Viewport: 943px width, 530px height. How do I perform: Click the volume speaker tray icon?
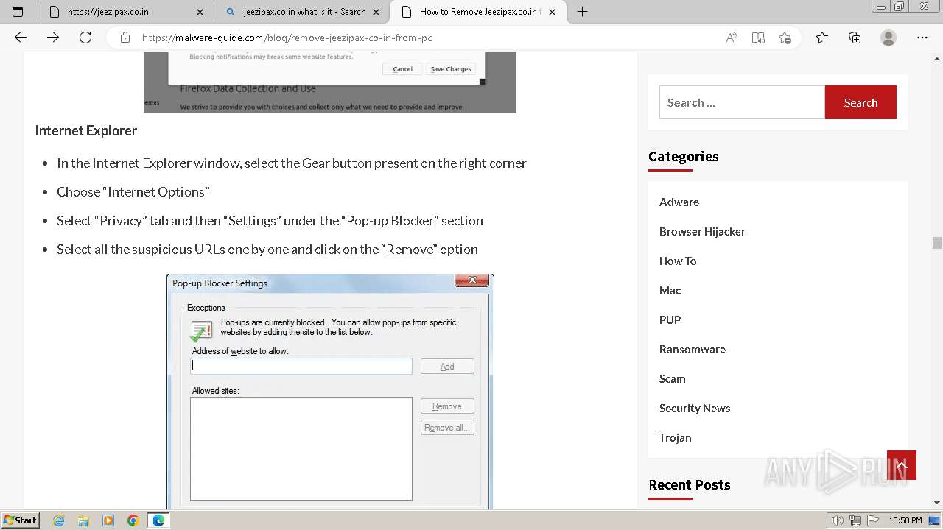(838, 520)
